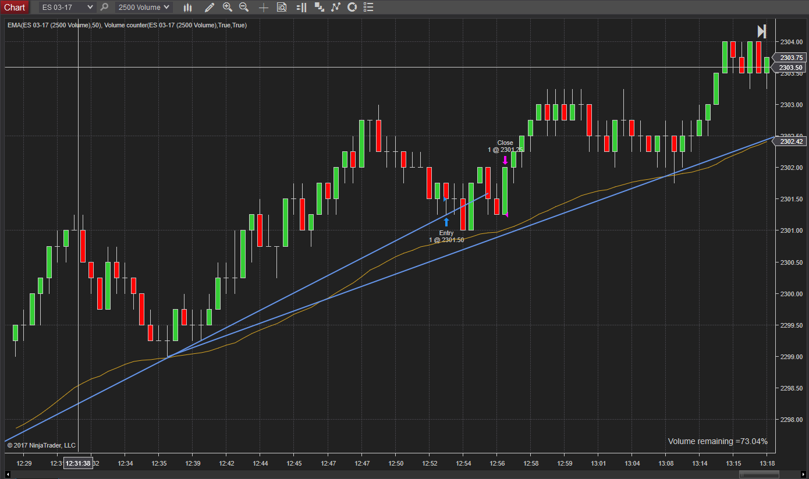The width and height of the screenshot is (809, 479).
Task: Click the 2303.00 price axis label
Action: coord(791,105)
